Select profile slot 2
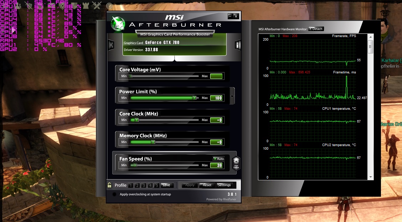 (x=137, y=185)
